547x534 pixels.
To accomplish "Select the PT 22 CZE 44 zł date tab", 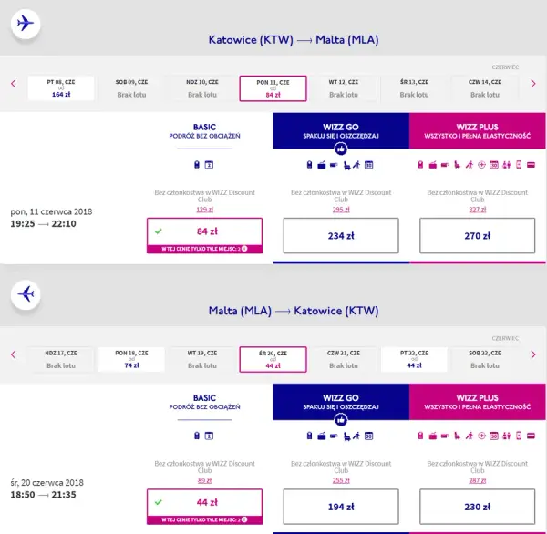I will [x=414, y=359].
